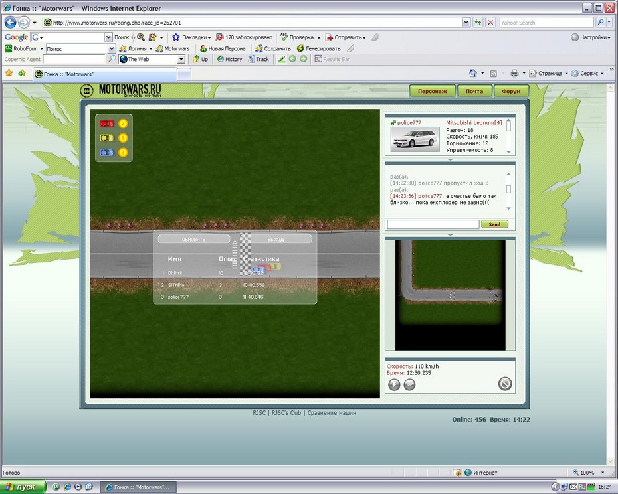Open search provider dropdown next to Yahoo
The height and width of the screenshot is (494, 618).
pos(610,23)
